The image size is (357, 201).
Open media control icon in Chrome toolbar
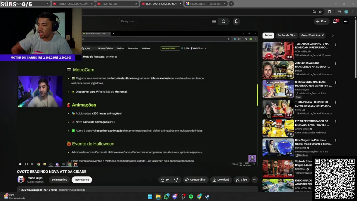[339, 12]
